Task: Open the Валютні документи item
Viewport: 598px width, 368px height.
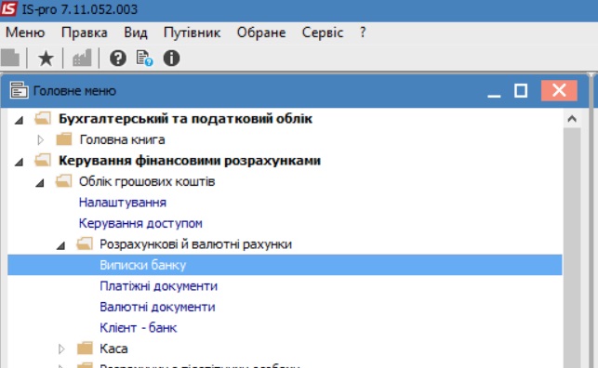Action: pyautogui.click(x=157, y=307)
